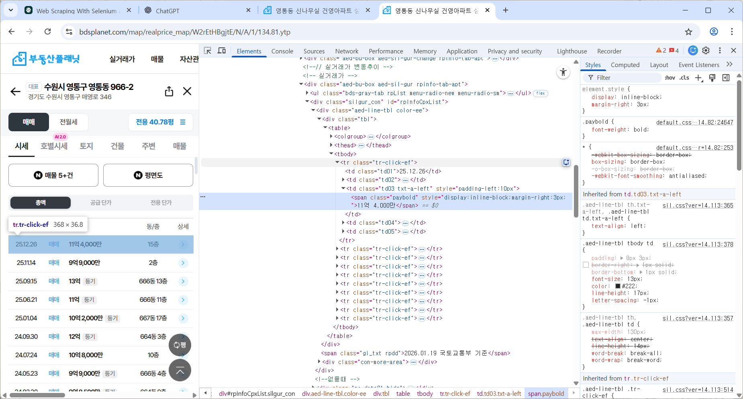This screenshot has width=743, height=399.
Task: Expand the colgroup element node
Action: coord(331,136)
